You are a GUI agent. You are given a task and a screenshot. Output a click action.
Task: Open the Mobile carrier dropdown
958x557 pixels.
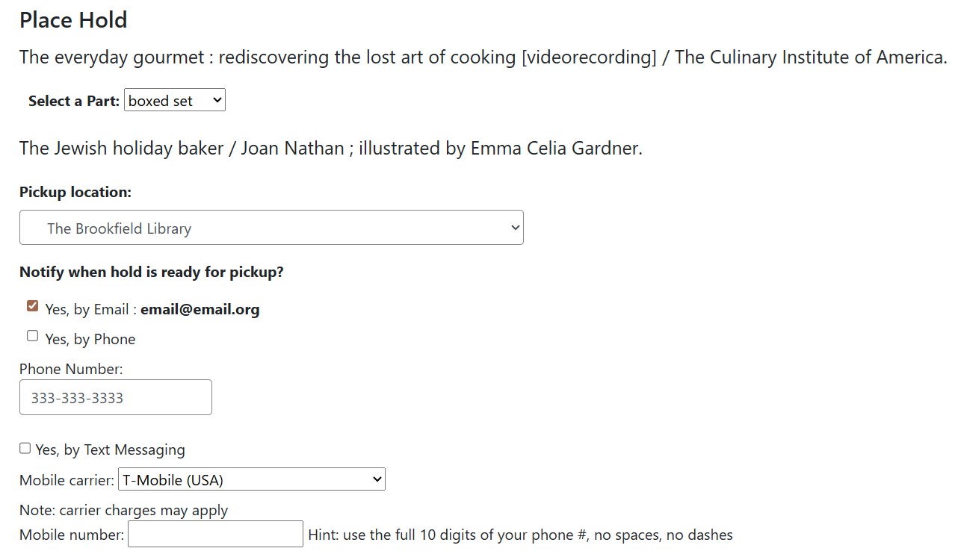tap(252, 479)
